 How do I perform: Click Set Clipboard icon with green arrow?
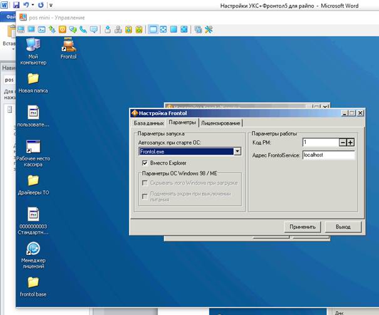coord(139,29)
